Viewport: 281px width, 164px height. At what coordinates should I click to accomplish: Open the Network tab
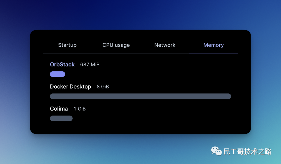coord(165,45)
